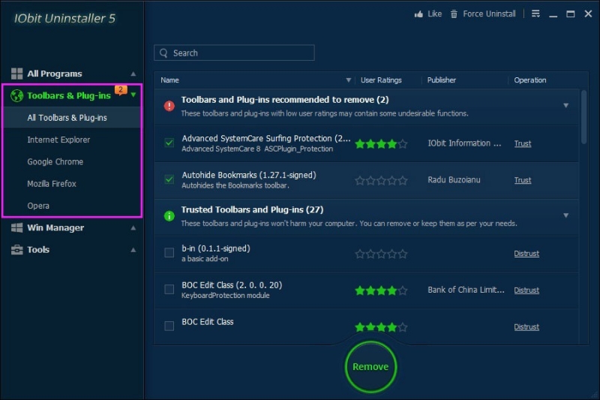Click the Force Uninstall label
The height and width of the screenshot is (400, 600).
click(x=489, y=14)
